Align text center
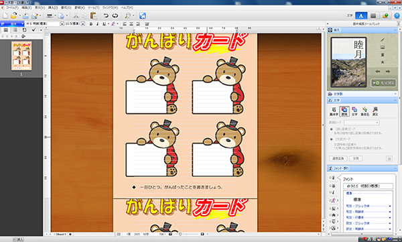 [131, 24]
